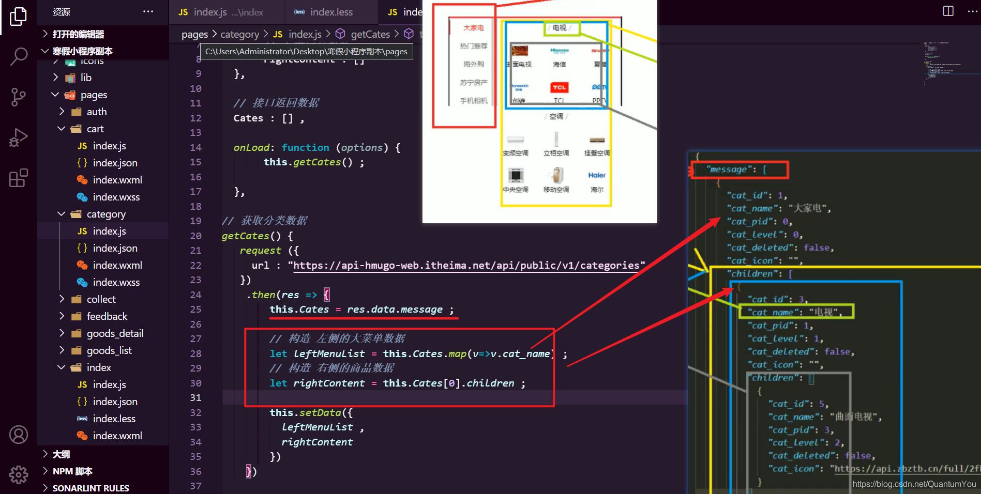Open index.wxml under cart folder

tap(102, 180)
